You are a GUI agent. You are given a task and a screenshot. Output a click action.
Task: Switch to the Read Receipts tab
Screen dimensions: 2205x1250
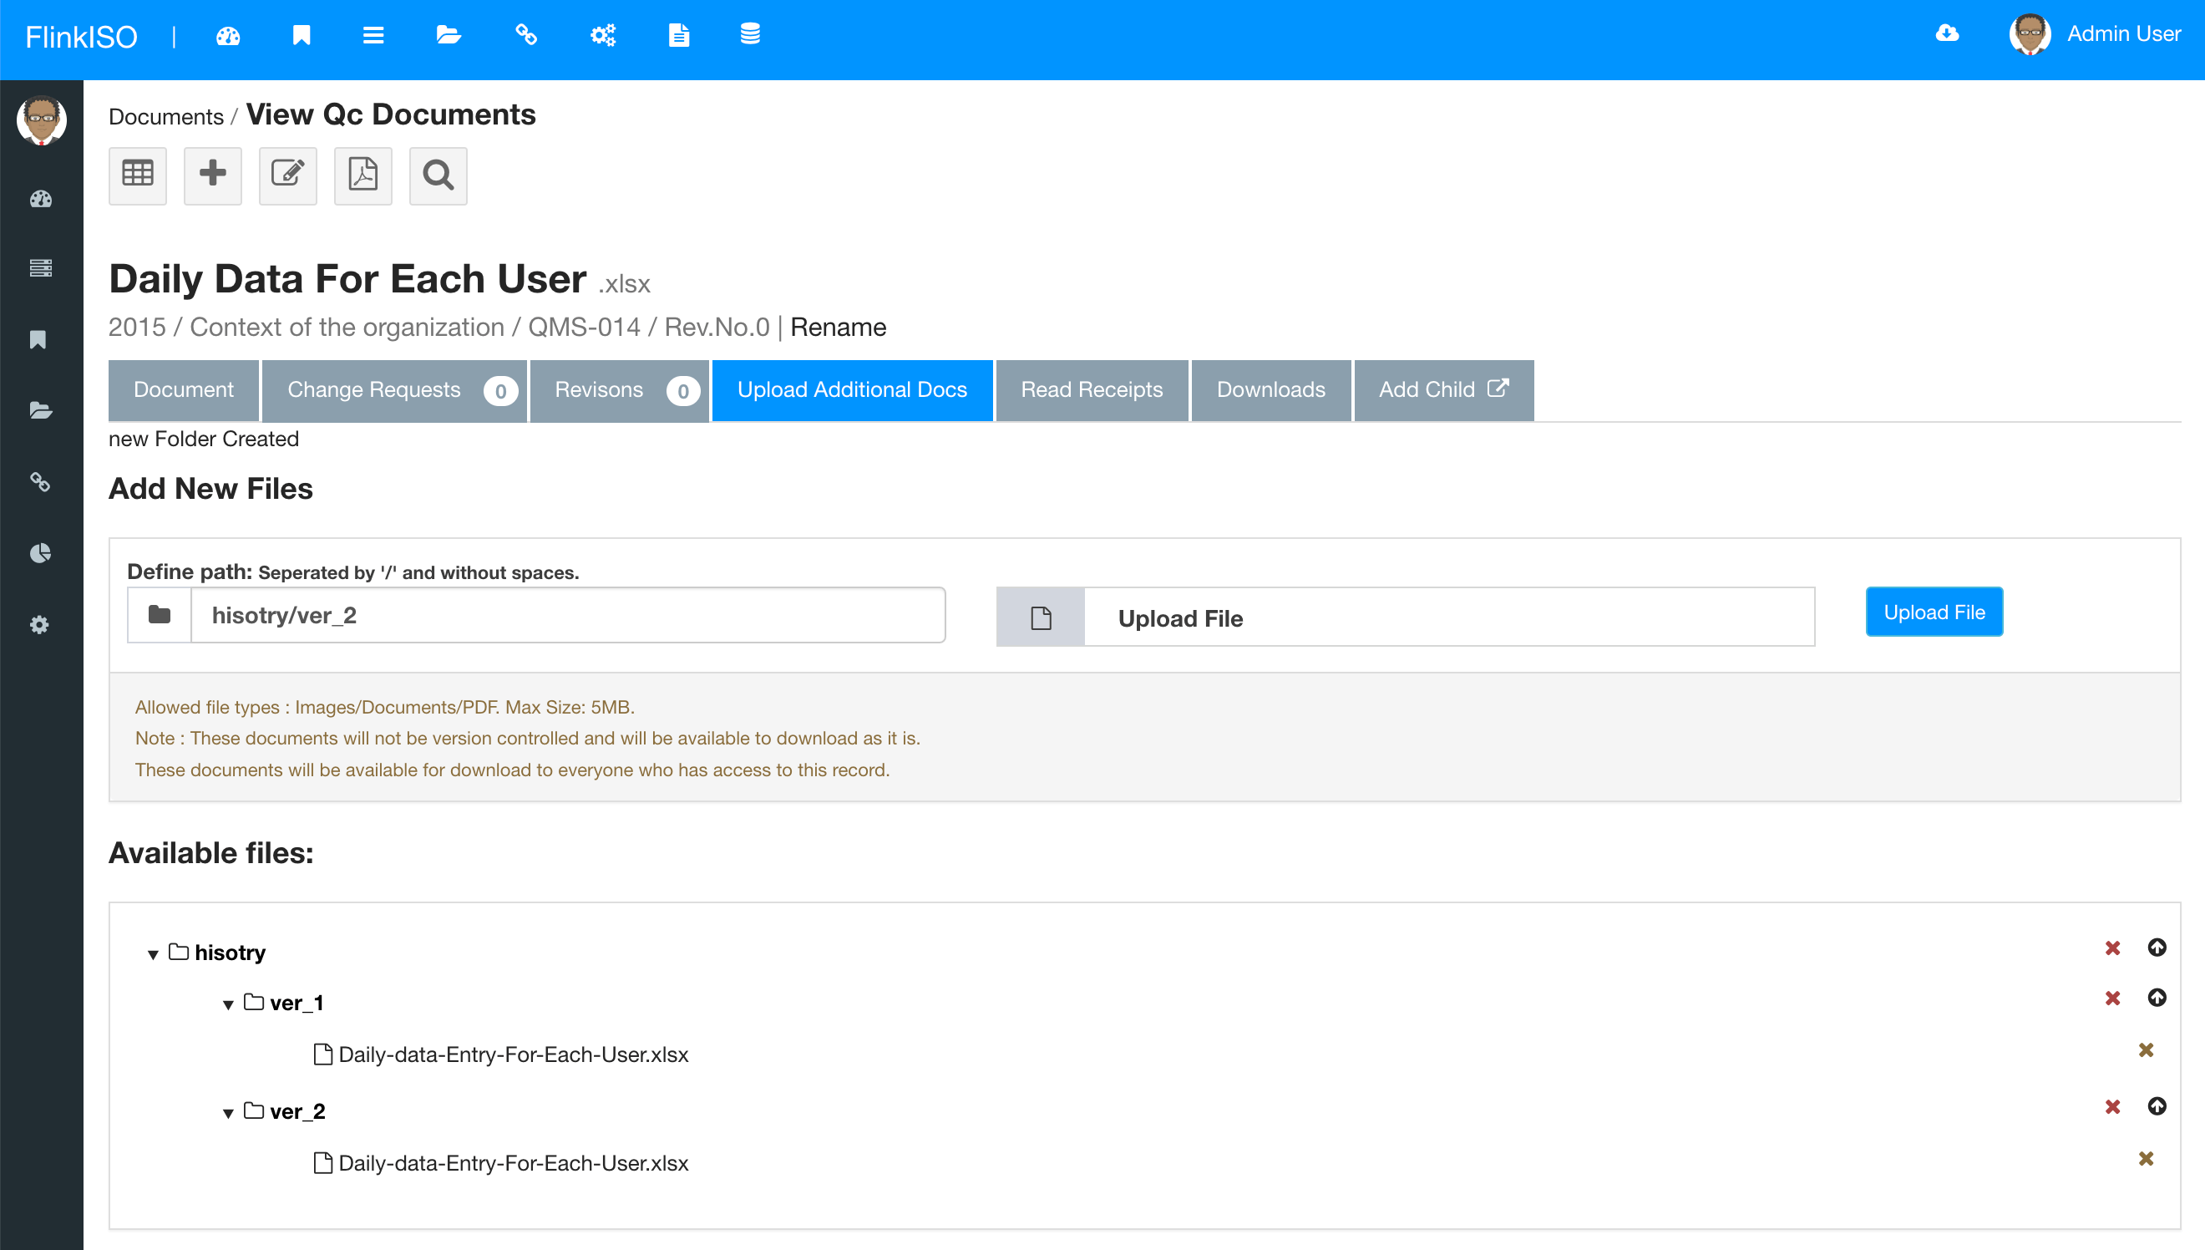[1092, 389]
